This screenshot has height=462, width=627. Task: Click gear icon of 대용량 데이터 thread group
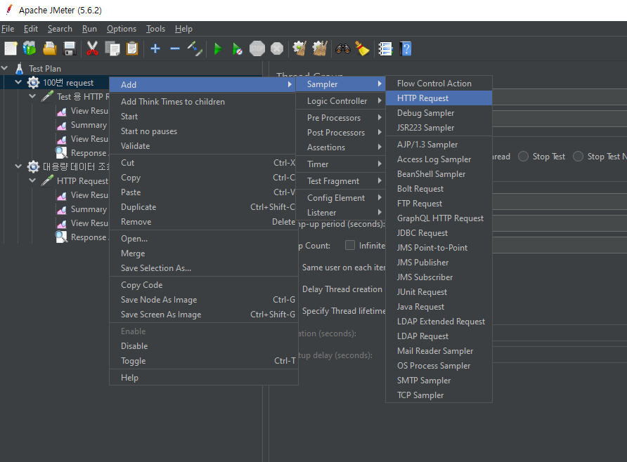tap(33, 166)
